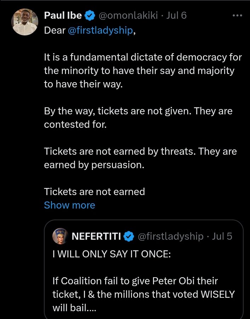Open the grey @firstladyship handle in quoted post
Screen dimensions: 250x319
(170, 237)
